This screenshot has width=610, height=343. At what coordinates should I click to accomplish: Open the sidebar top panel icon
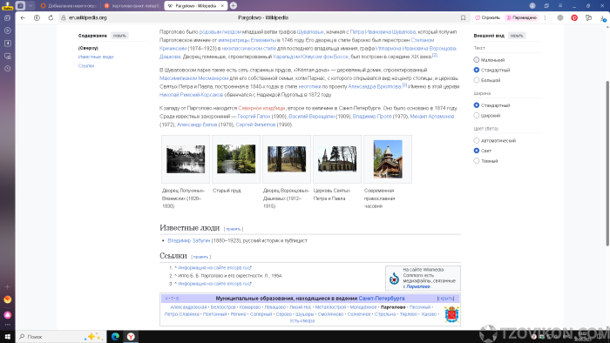tap(7, 18)
